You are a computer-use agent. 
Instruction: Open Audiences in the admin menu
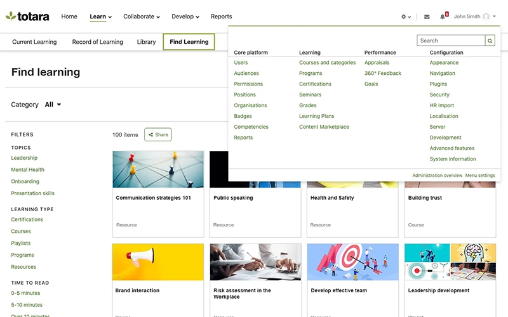click(x=246, y=73)
